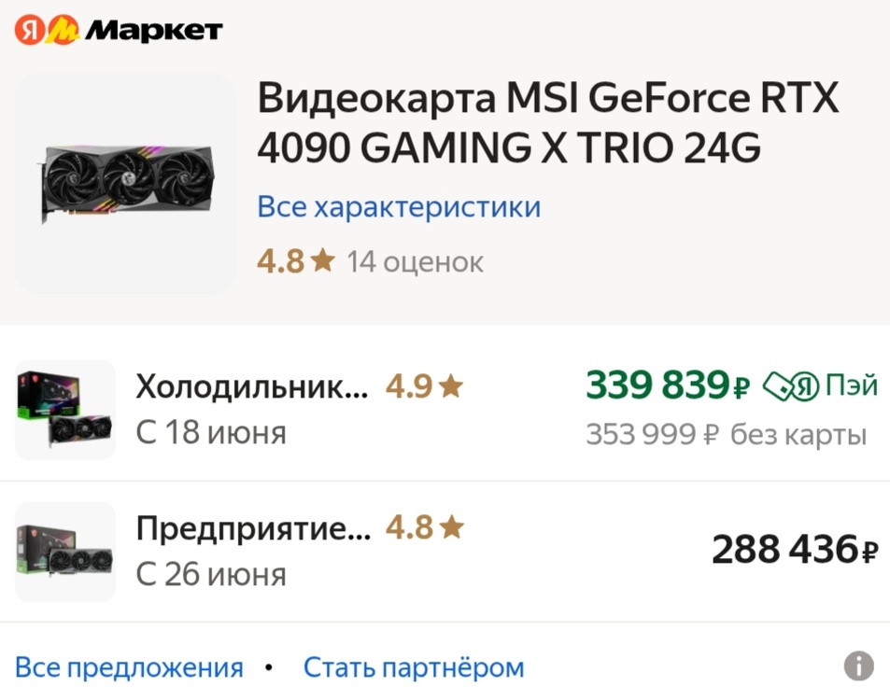Screen dimensions: 890x700
Task: Select the Предприятие seller name
Action: [x=252, y=525]
